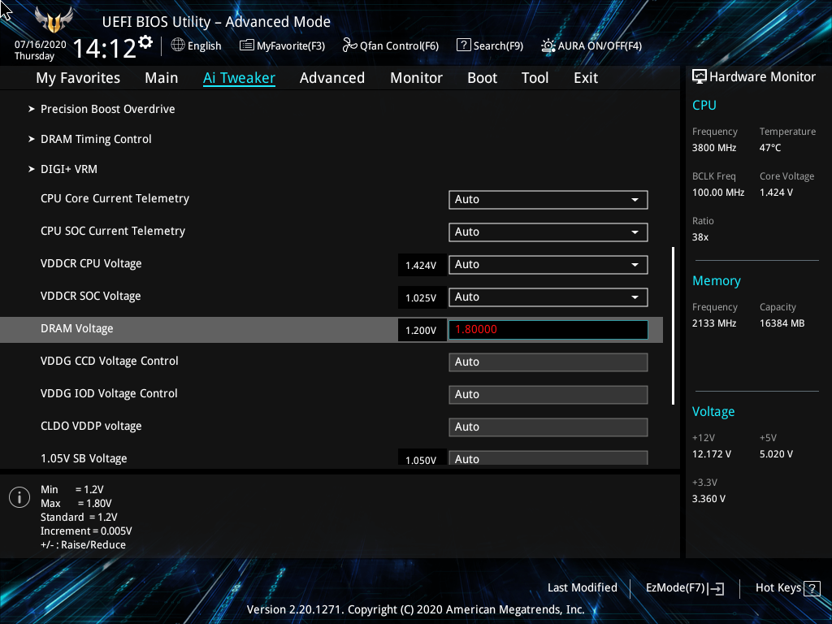Viewport: 832px width, 624px height.
Task: Click Qfan Control(F6) text button
Action: tap(400, 45)
